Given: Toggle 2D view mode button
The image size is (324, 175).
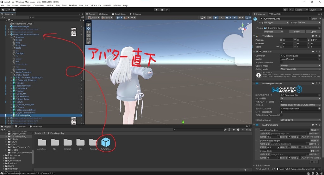Looking at the screenshot, I should 210,18.
